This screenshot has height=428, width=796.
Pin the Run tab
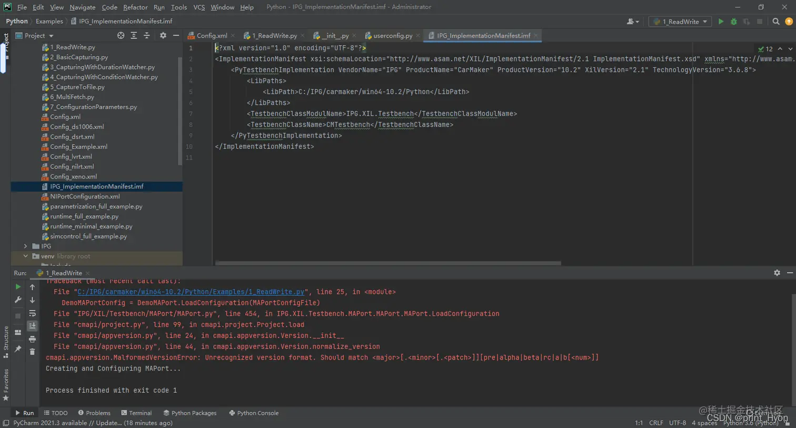tap(18, 349)
